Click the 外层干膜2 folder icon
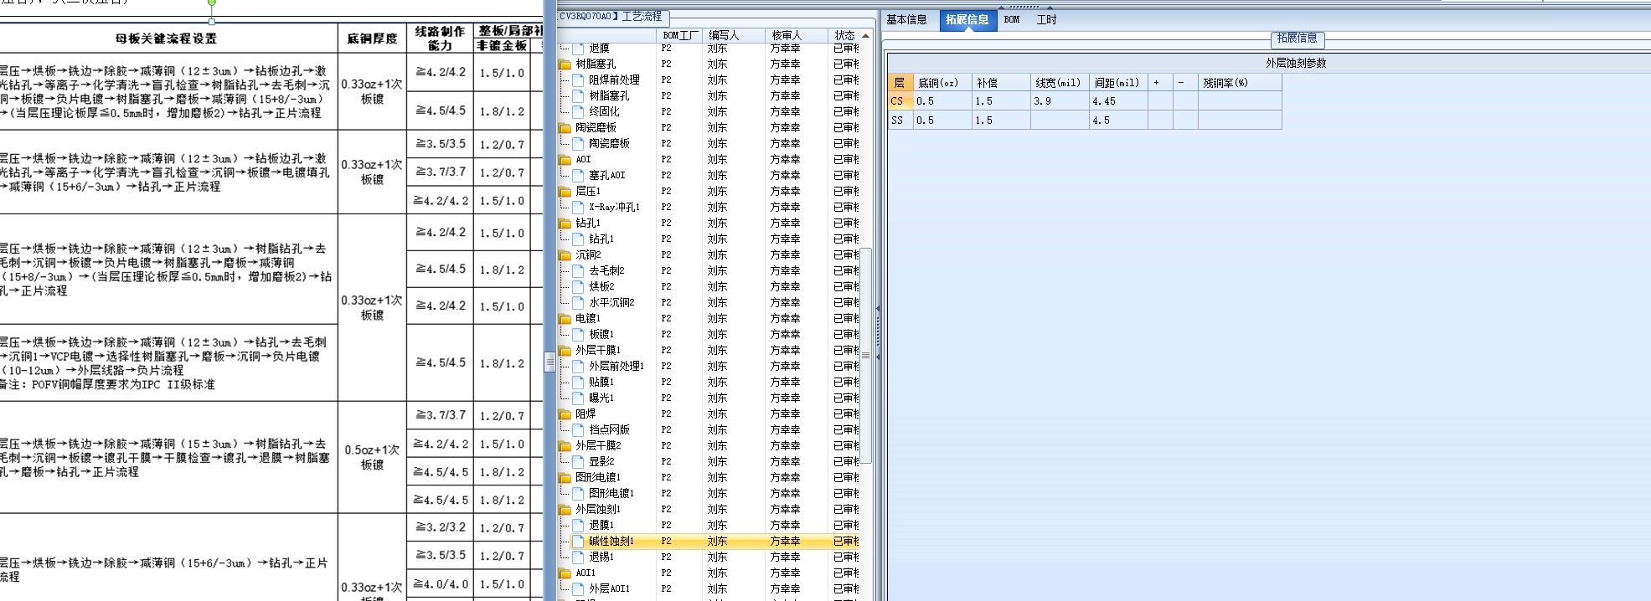This screenshot has height=601, width=1651. (x=565, y=445)
